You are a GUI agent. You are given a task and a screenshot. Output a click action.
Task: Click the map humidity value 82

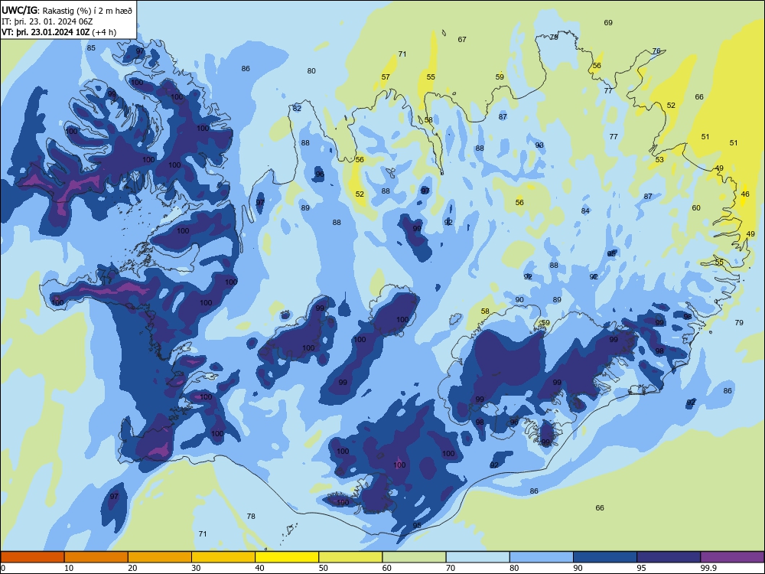[297, 109]
